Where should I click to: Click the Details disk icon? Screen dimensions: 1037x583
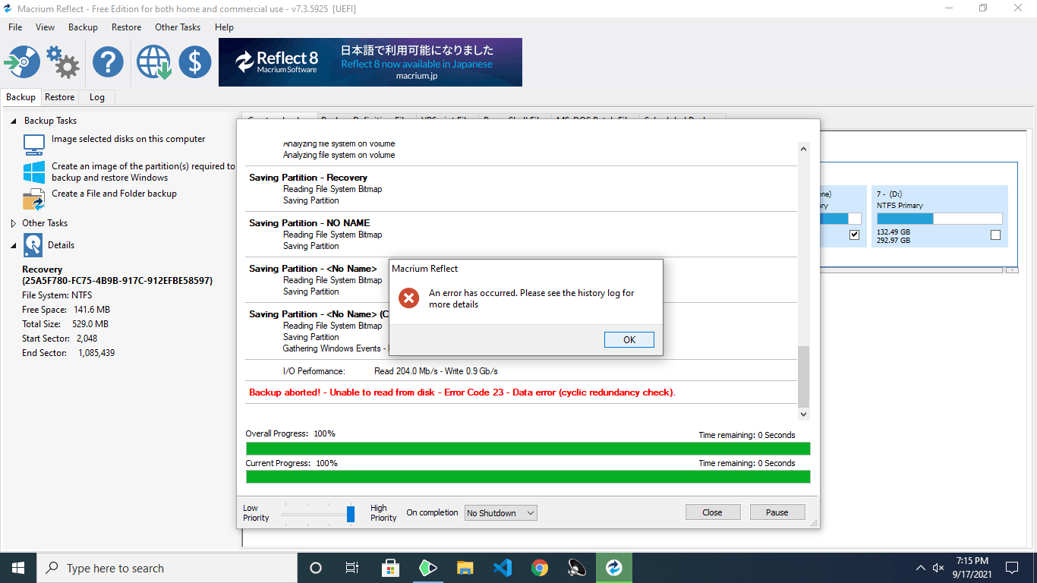click(x=33, y=245)
